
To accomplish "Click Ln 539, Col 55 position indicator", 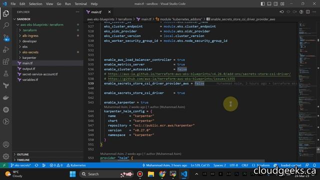I will [x=200, y=165].
